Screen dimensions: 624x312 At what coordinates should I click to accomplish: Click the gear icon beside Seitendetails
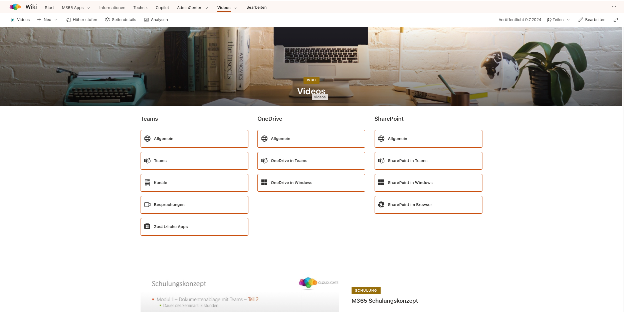[x=108, y=20]
